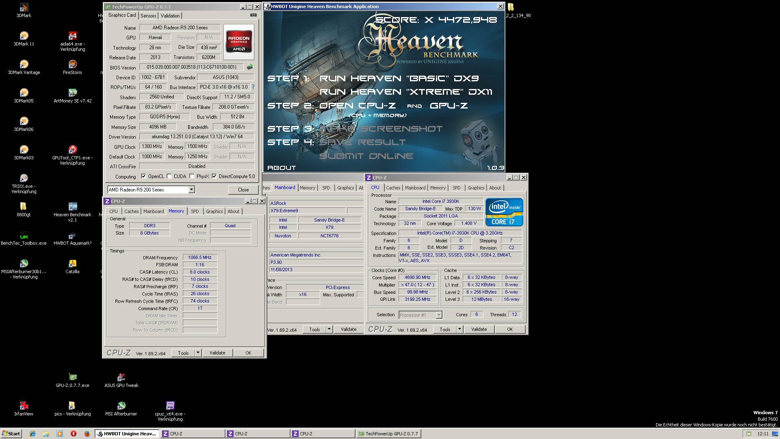This screenshot has height=439, width=780.
Task: Open the Catzilla desktop icon
Action: click(72, 266)
